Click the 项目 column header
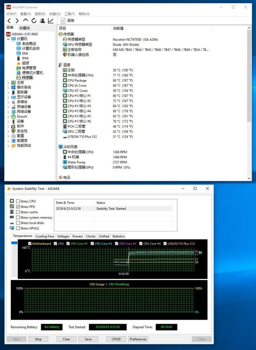Screen dimensions: 256x350 point(84,28)
